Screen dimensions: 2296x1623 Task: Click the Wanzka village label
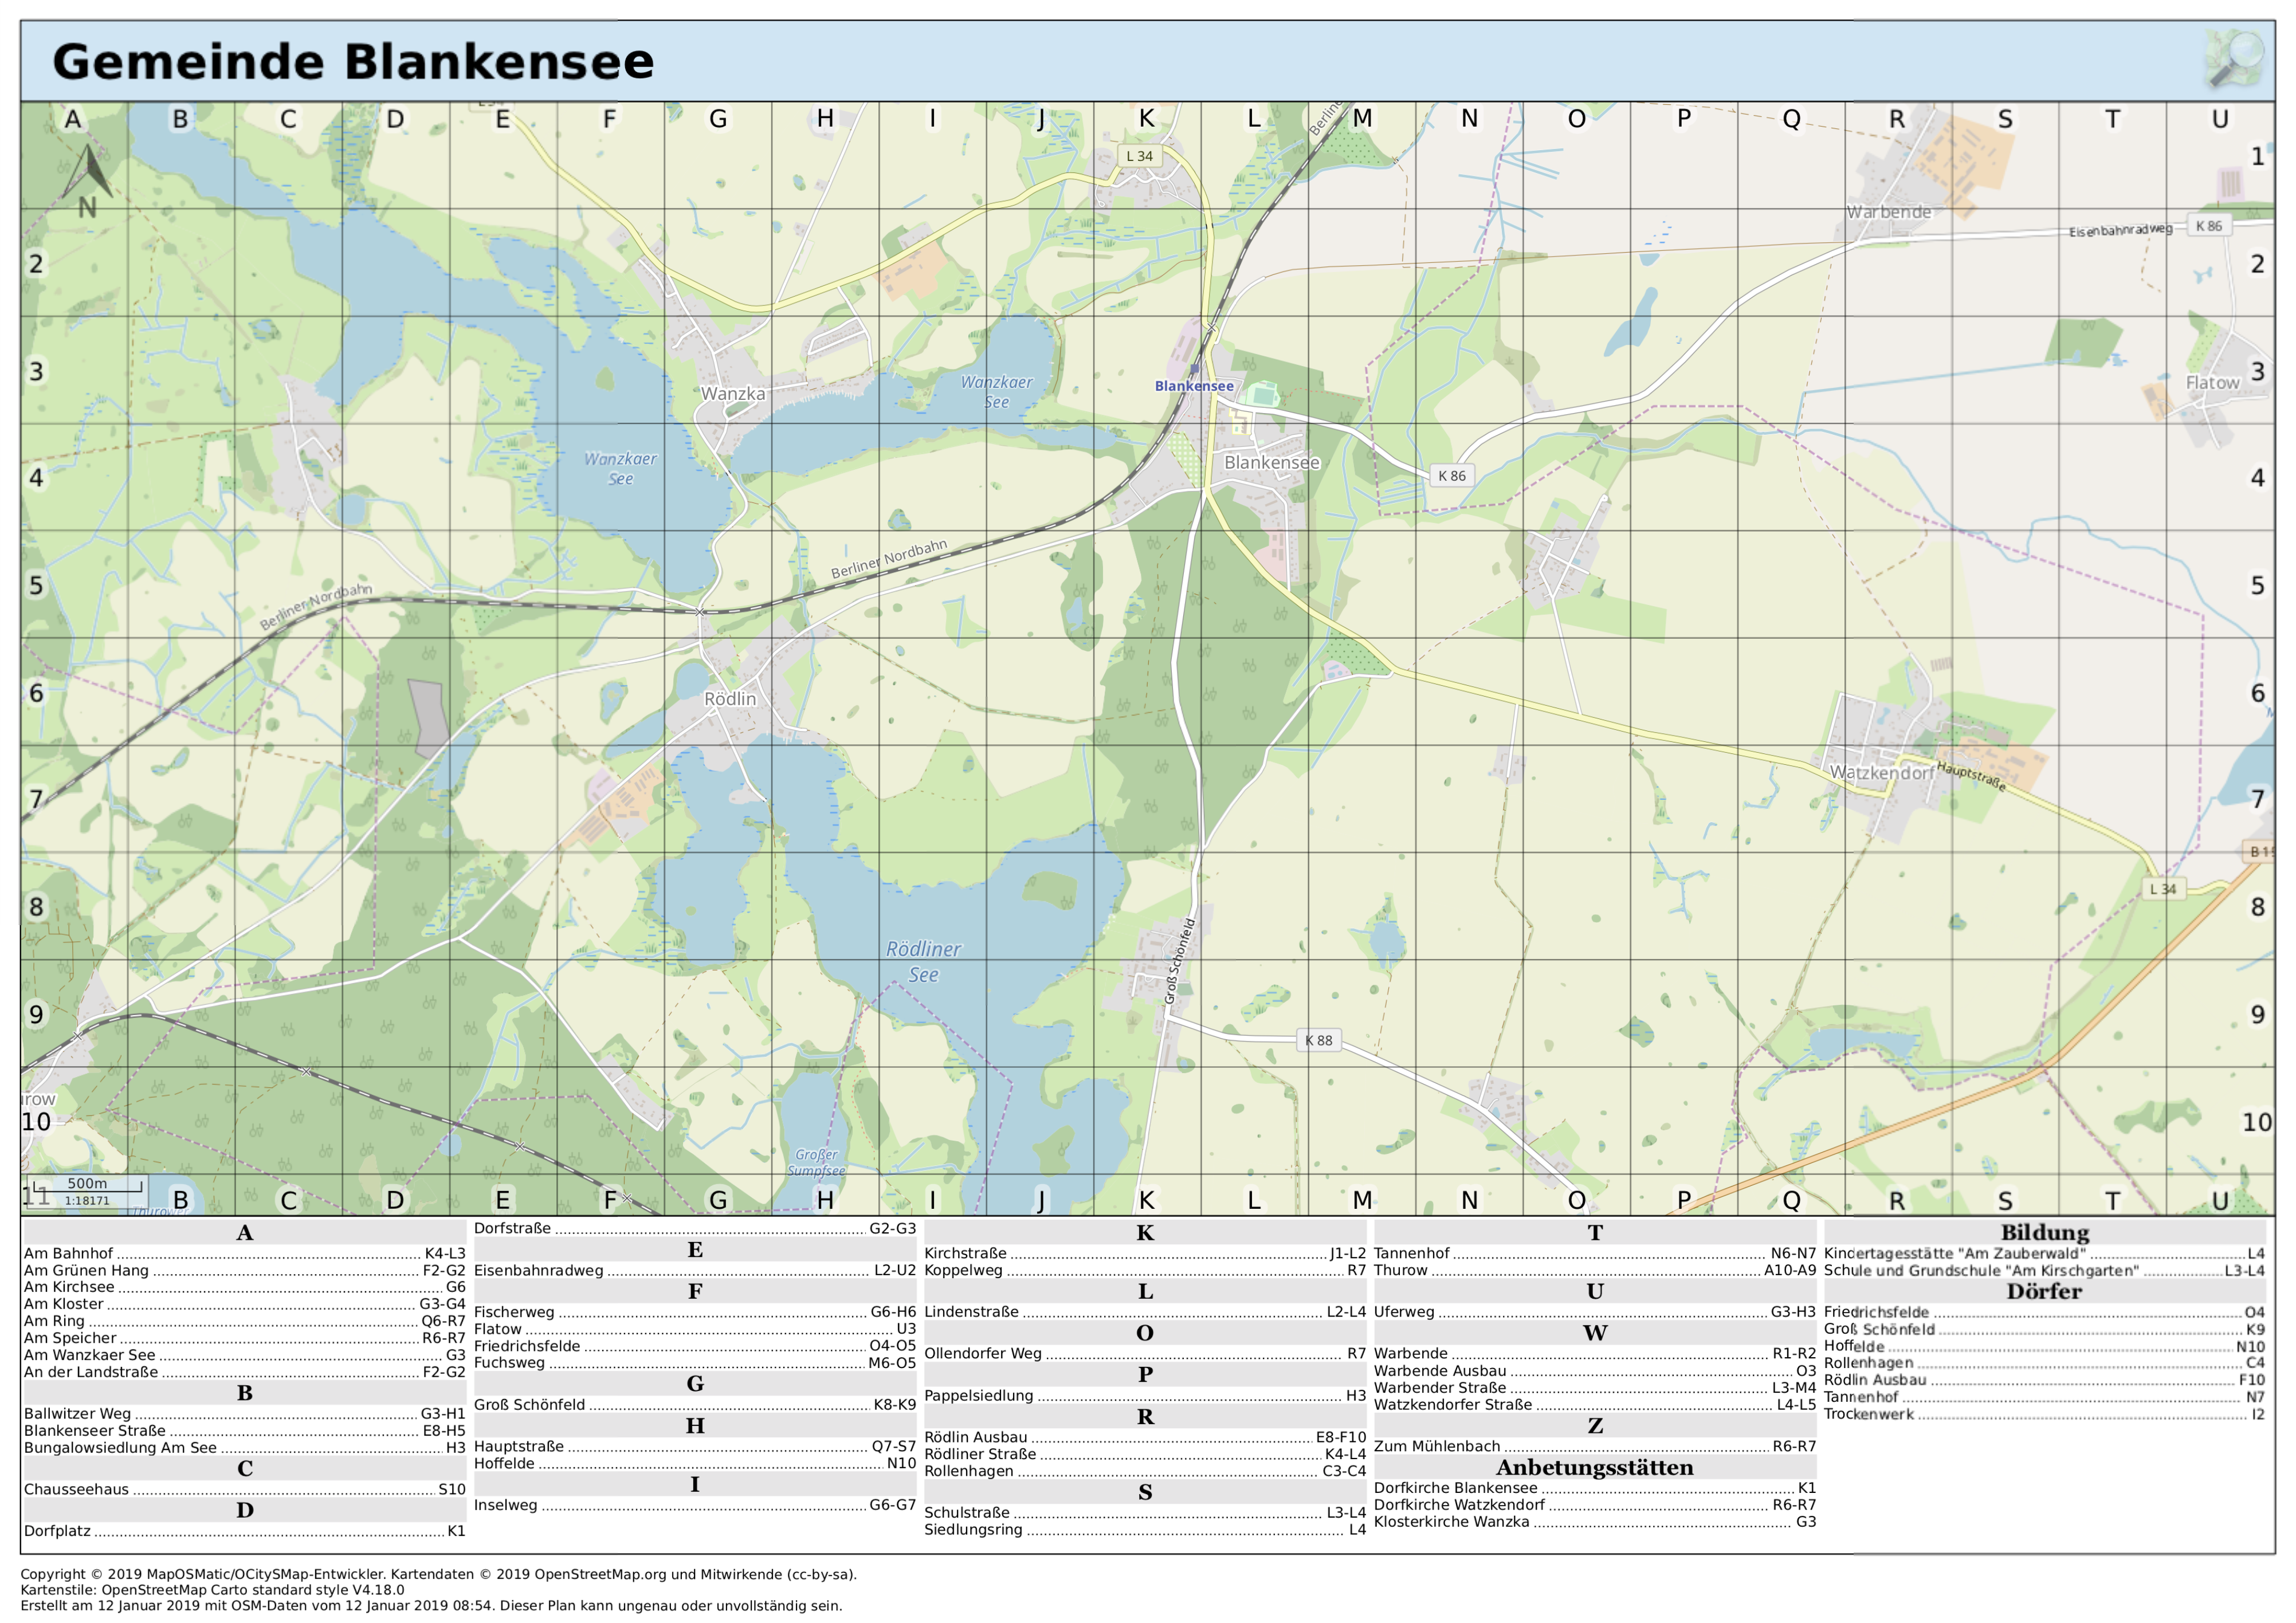point(733,394)
